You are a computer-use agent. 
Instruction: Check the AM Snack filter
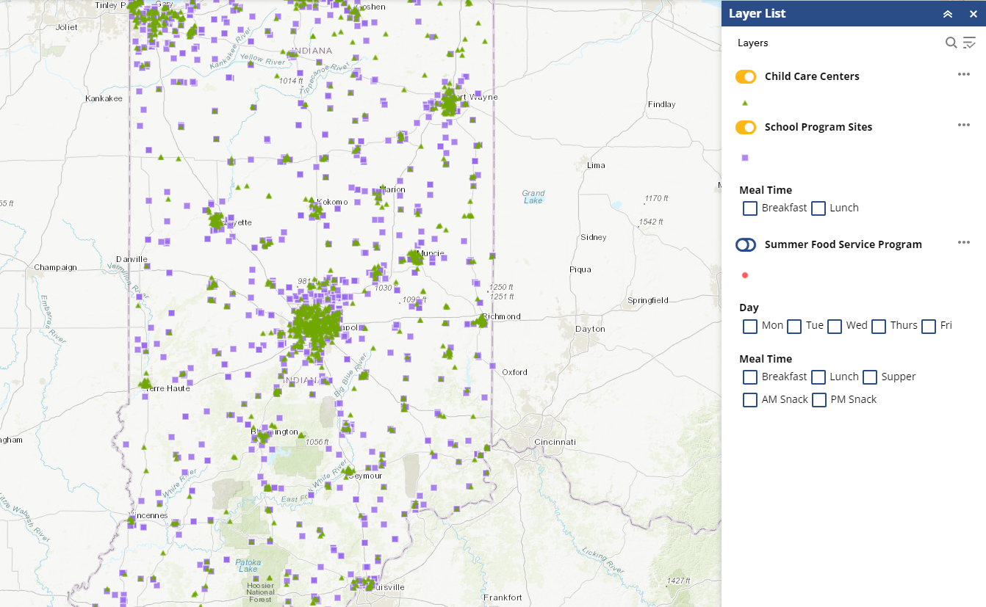[750, 400]
